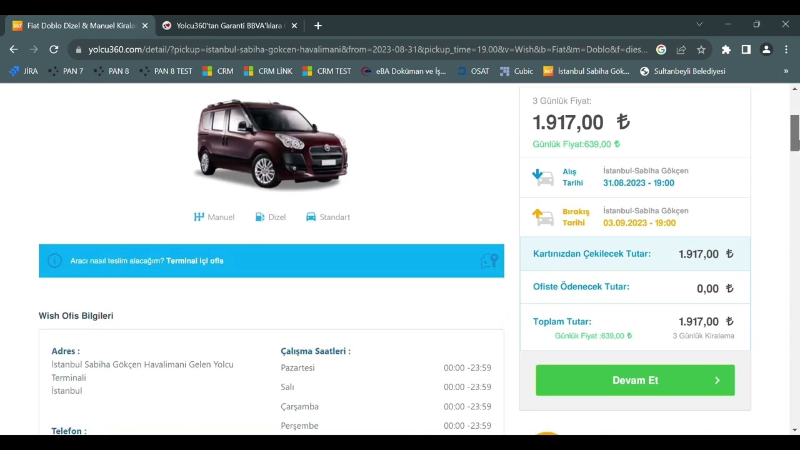Go back to the previous page
This screenshot has width=800, height=450.
click(x=14, y=49)
